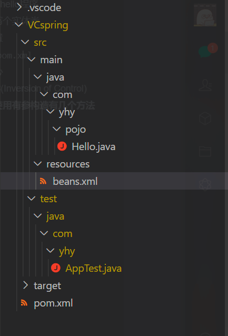The width and height of the screenshot is (228, 336).
Task: Click the XML feed icon beside pom.xml
Action: 24,303
